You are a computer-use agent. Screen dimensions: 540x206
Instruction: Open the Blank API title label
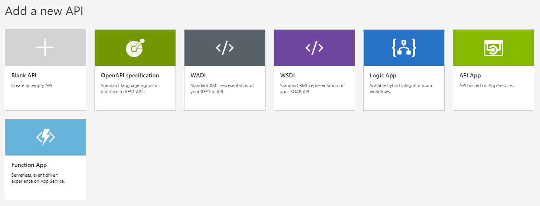click(24, 75)
